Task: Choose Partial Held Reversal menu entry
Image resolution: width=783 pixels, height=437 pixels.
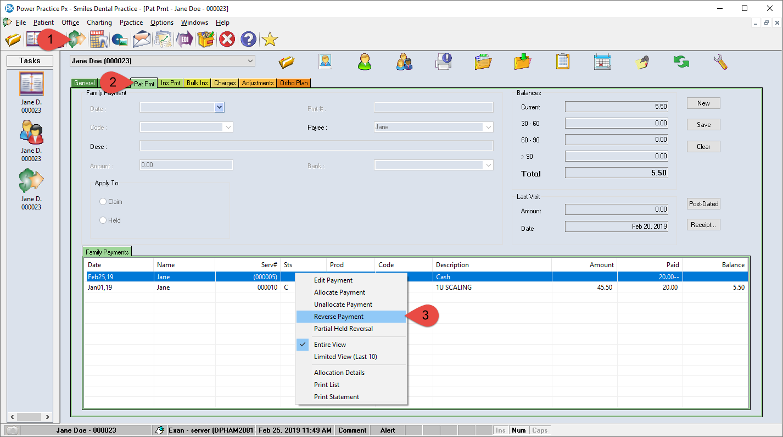Action: 351,329
